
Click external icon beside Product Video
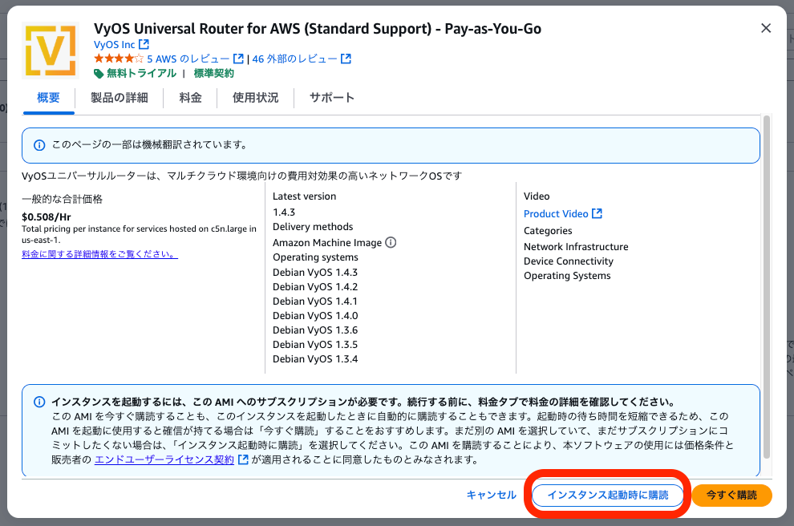(598, 213)
